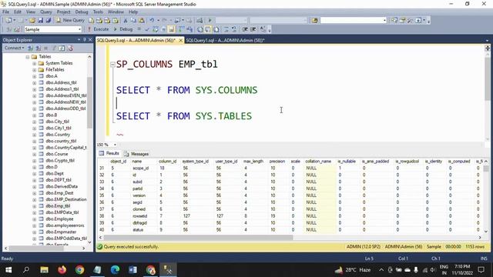The width and height of the screenshot is (493, 277).
Task: Click the Windows Start button
Action: (x=8, y=270)
